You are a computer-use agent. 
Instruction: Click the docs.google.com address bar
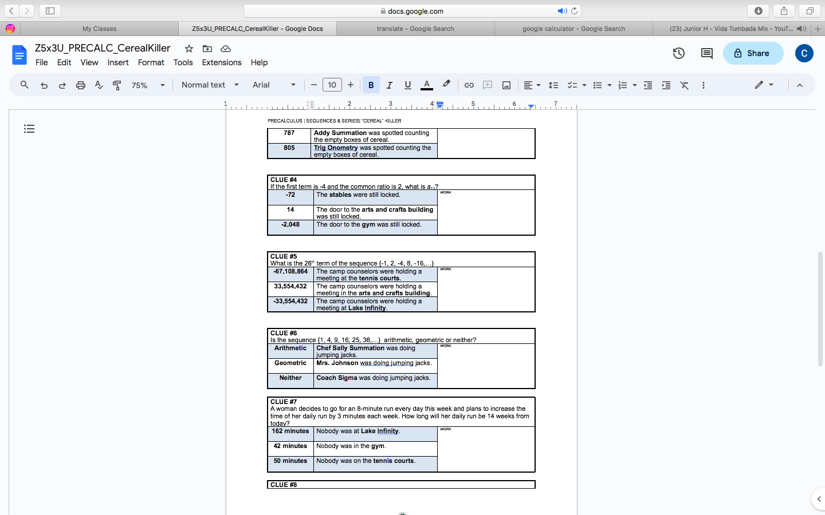(x=412, y=11)
